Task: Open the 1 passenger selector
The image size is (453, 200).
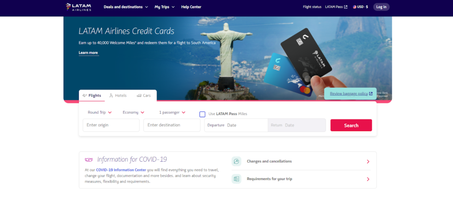Action: pos(172,112)
